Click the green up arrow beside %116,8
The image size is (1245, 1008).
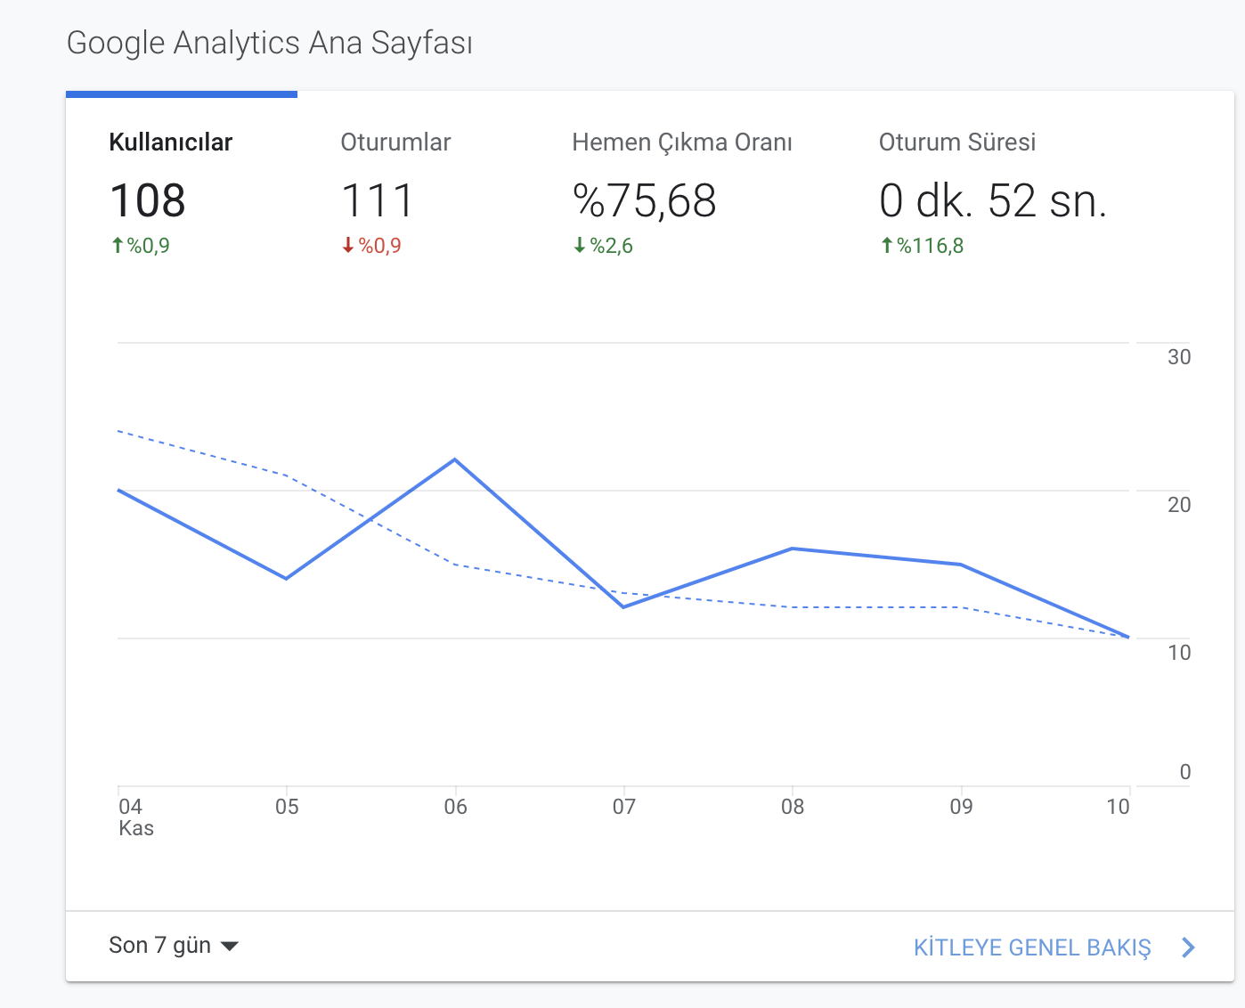(886, 245)
